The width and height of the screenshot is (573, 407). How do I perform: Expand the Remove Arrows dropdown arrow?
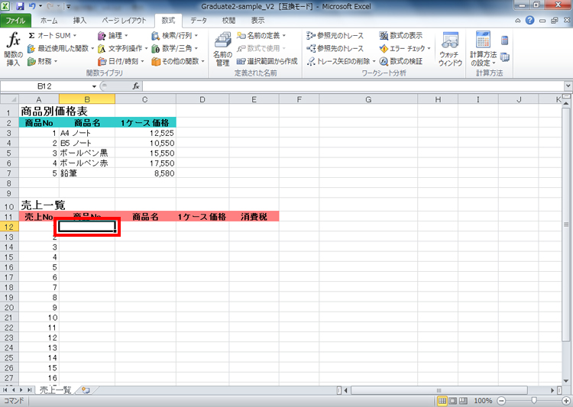pos(374,61)
